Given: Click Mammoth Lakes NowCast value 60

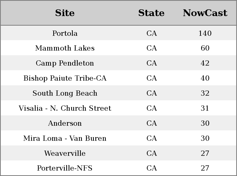Looking at the screenshot, I should click(205, 48).
